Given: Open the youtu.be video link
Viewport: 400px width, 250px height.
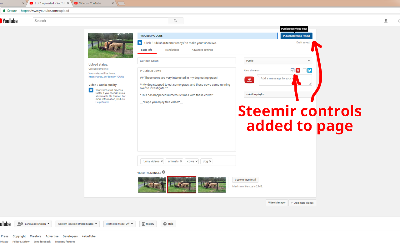Looking at the screenshot, I should tap(106, 77).
